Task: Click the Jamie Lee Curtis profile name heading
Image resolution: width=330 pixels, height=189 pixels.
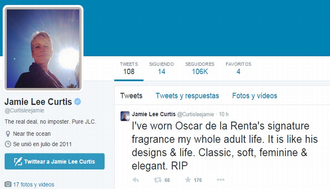Action: click(38, 102)
